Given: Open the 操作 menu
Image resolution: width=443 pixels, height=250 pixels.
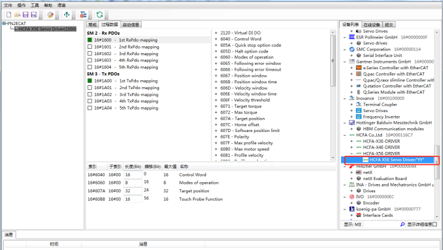Looking at the screenshot, I should (21, 5).
